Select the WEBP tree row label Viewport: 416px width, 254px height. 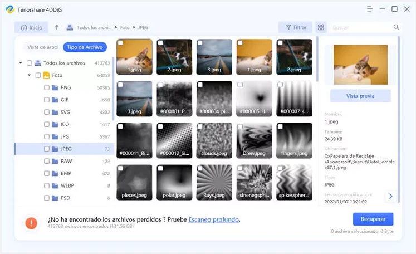tap(67, 186)
